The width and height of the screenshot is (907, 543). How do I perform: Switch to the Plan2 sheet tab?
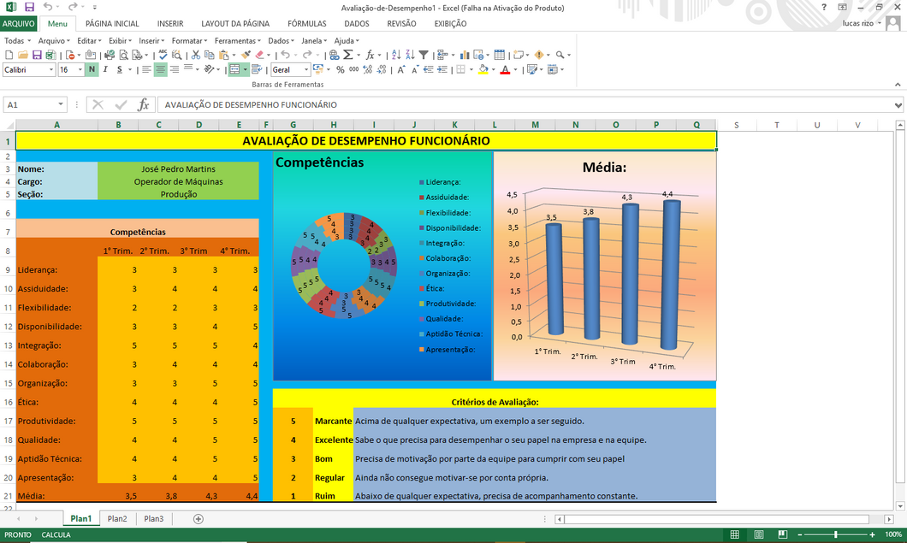[x=117, y=519]
